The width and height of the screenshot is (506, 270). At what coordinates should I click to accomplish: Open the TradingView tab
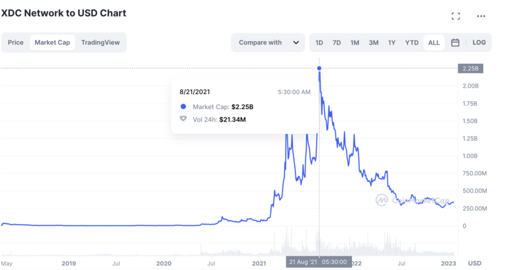(x=101, y=42)
